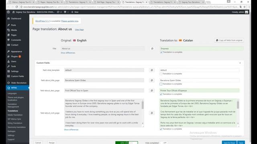Click the Catalan title field with Empresa
This screenshot has height=144, width=257.
202,48
